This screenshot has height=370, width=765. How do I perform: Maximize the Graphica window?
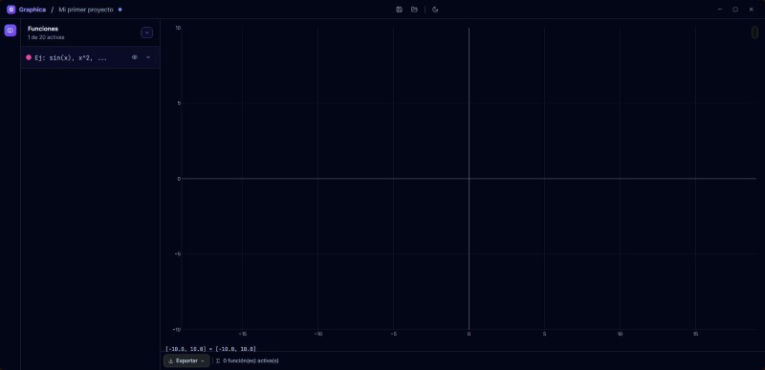click(x=735, y=10)
